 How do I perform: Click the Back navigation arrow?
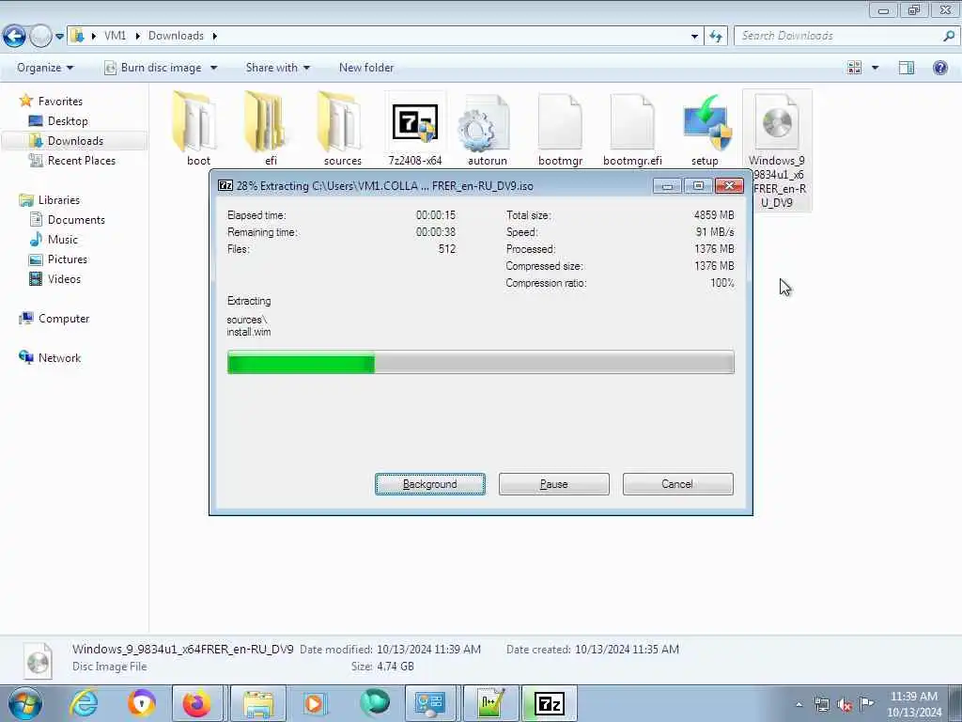[15, 37]
